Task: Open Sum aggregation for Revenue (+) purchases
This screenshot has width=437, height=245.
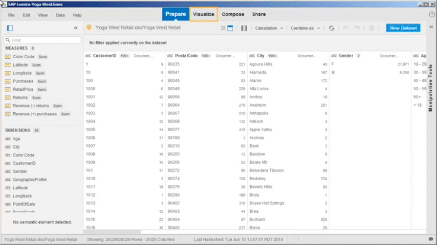Action: (65, 114)
